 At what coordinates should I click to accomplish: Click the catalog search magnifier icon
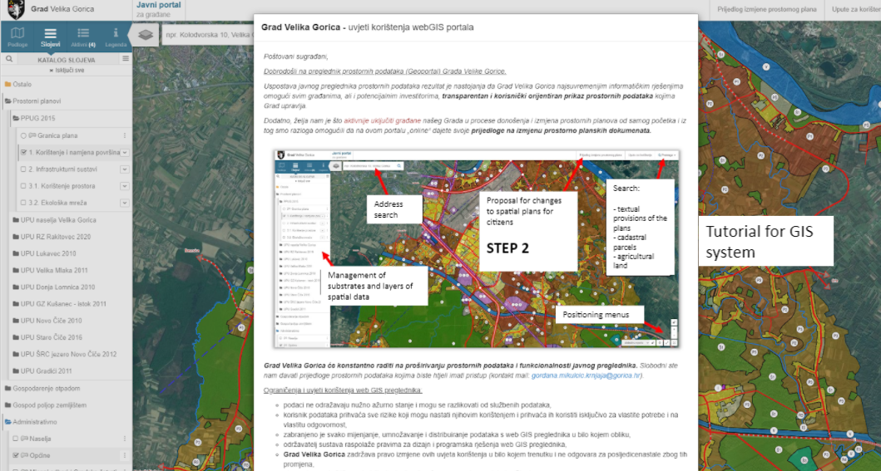[x=8, y=59]
